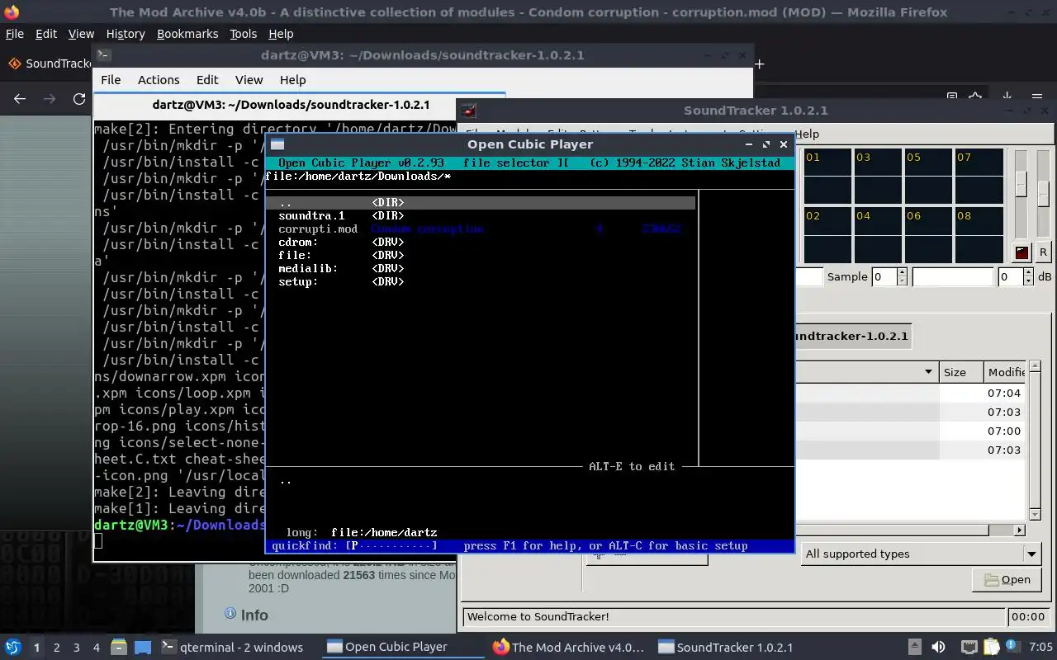This screenshot has width=1057, height=660.
Task: Click the Open Cubic Player window icon
Action: [x=279, y=144]
